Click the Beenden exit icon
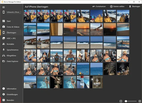This screenshot has width=142, height=103. (4, 100)
